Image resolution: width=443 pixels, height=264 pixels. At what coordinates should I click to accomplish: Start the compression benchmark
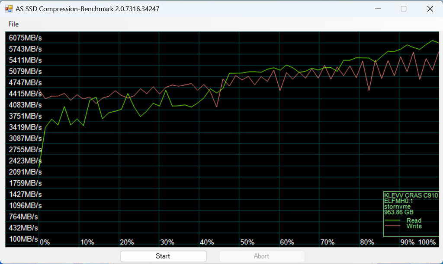pos(163,256)
